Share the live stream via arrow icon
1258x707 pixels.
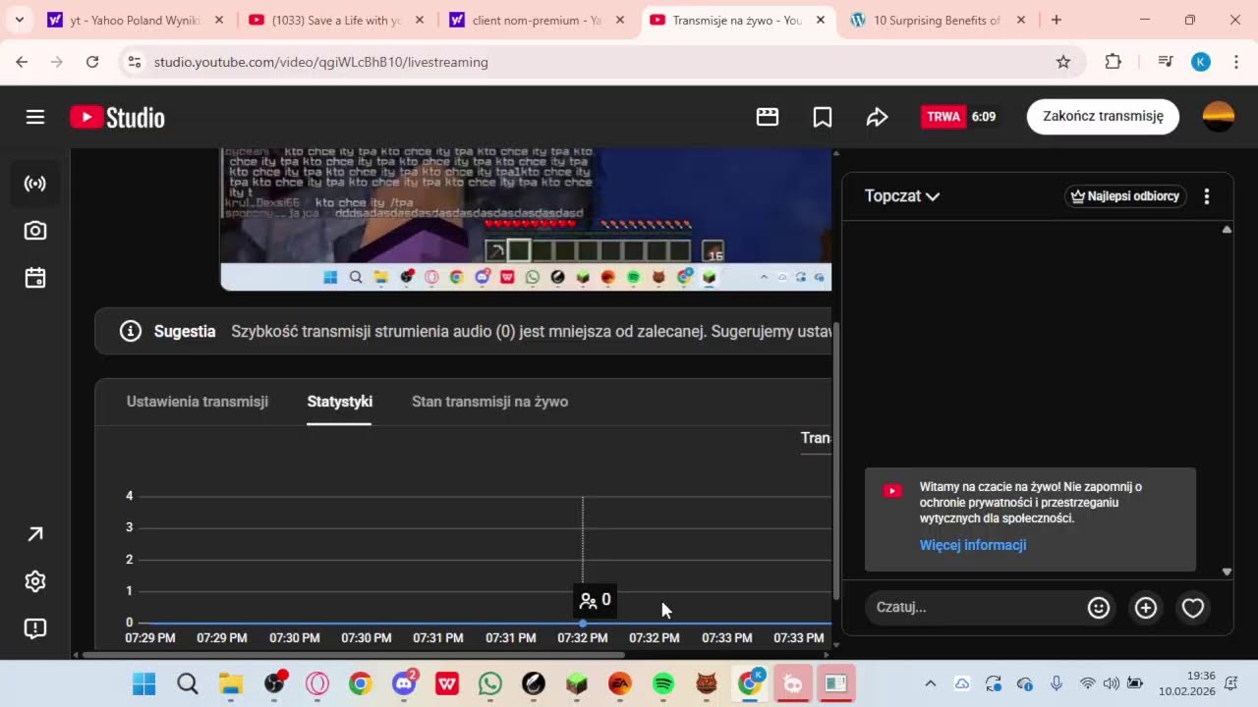tap(877, 117)
